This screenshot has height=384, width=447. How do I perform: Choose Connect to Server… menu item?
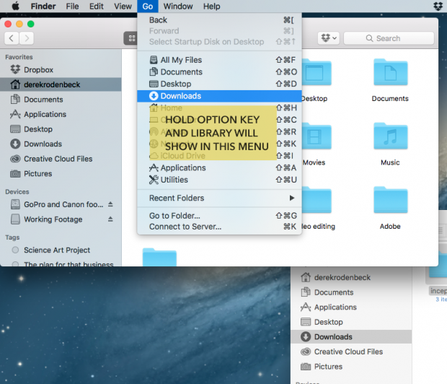click(219, 227)
